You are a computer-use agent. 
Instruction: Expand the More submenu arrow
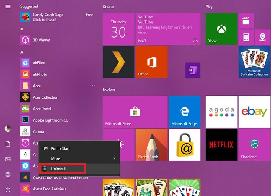[114, 159]
